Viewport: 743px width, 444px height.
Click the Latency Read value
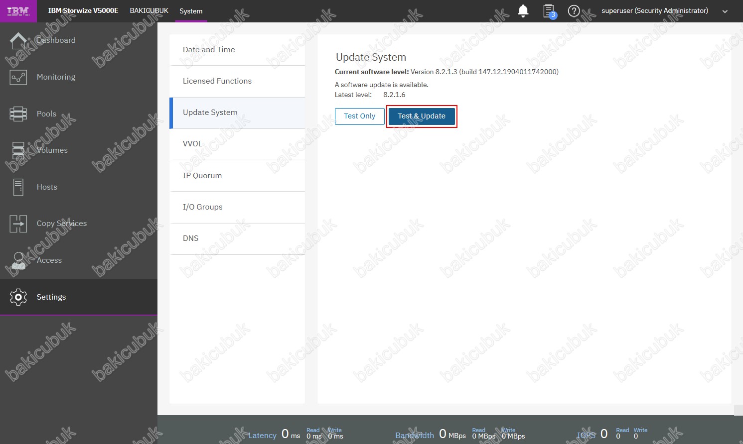click(314, 437)
